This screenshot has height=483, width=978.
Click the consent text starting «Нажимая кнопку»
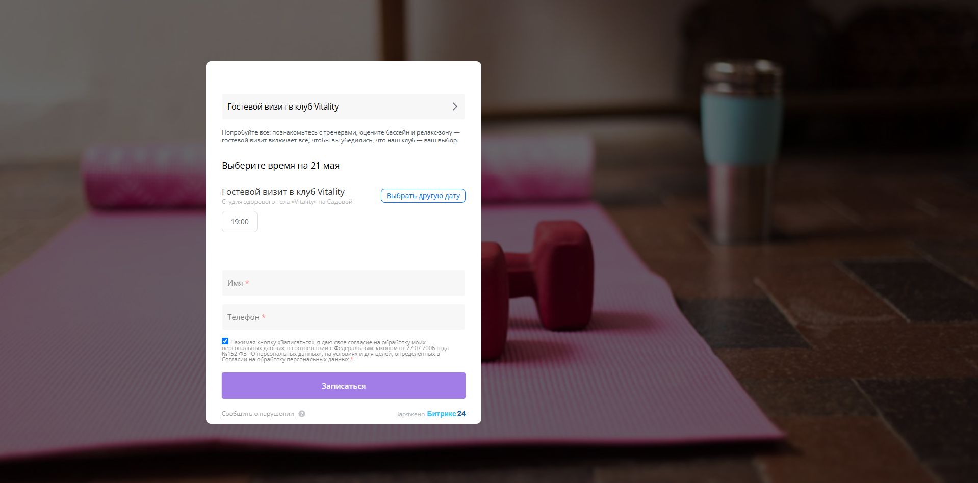coord(336,351)
